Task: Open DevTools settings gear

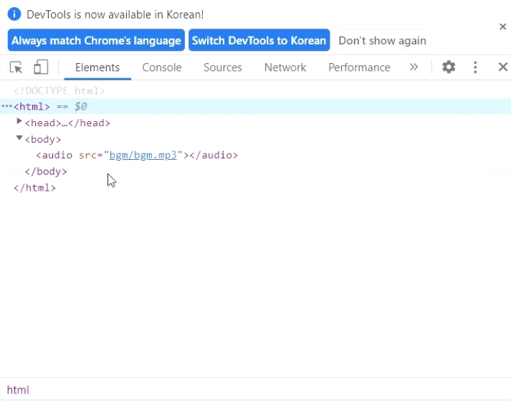Action: pyautogui.click(x=449, y=67)
